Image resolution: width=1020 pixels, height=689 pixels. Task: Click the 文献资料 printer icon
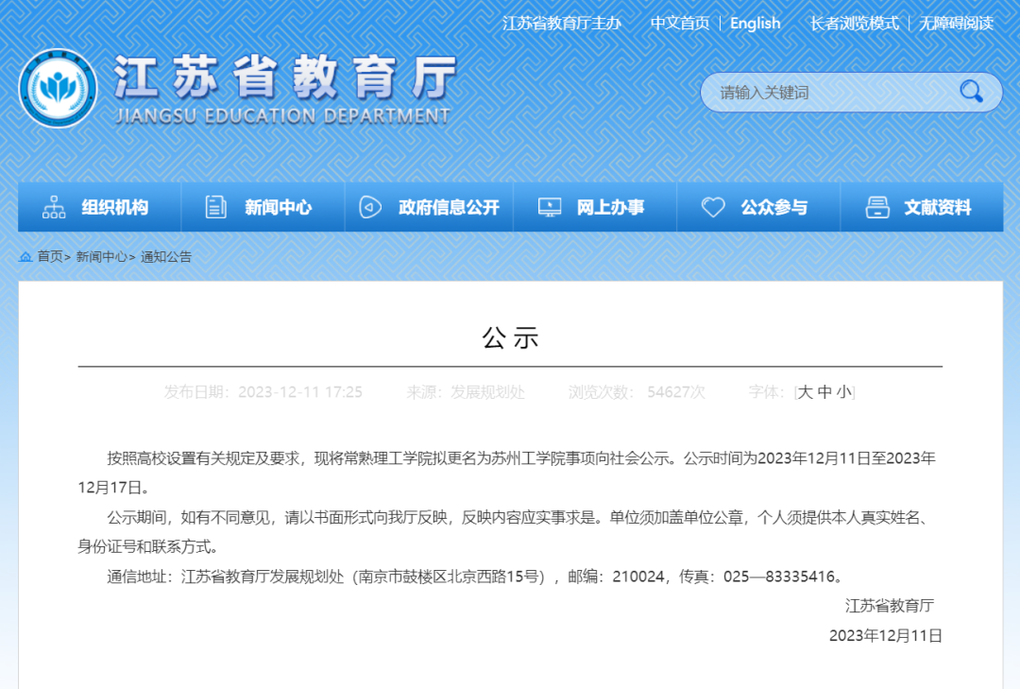(x=876, y=207)
